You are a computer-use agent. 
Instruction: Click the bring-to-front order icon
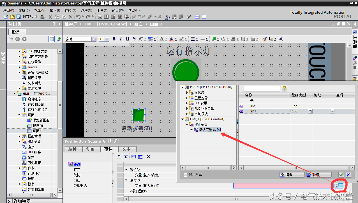(x=214, y=39)
